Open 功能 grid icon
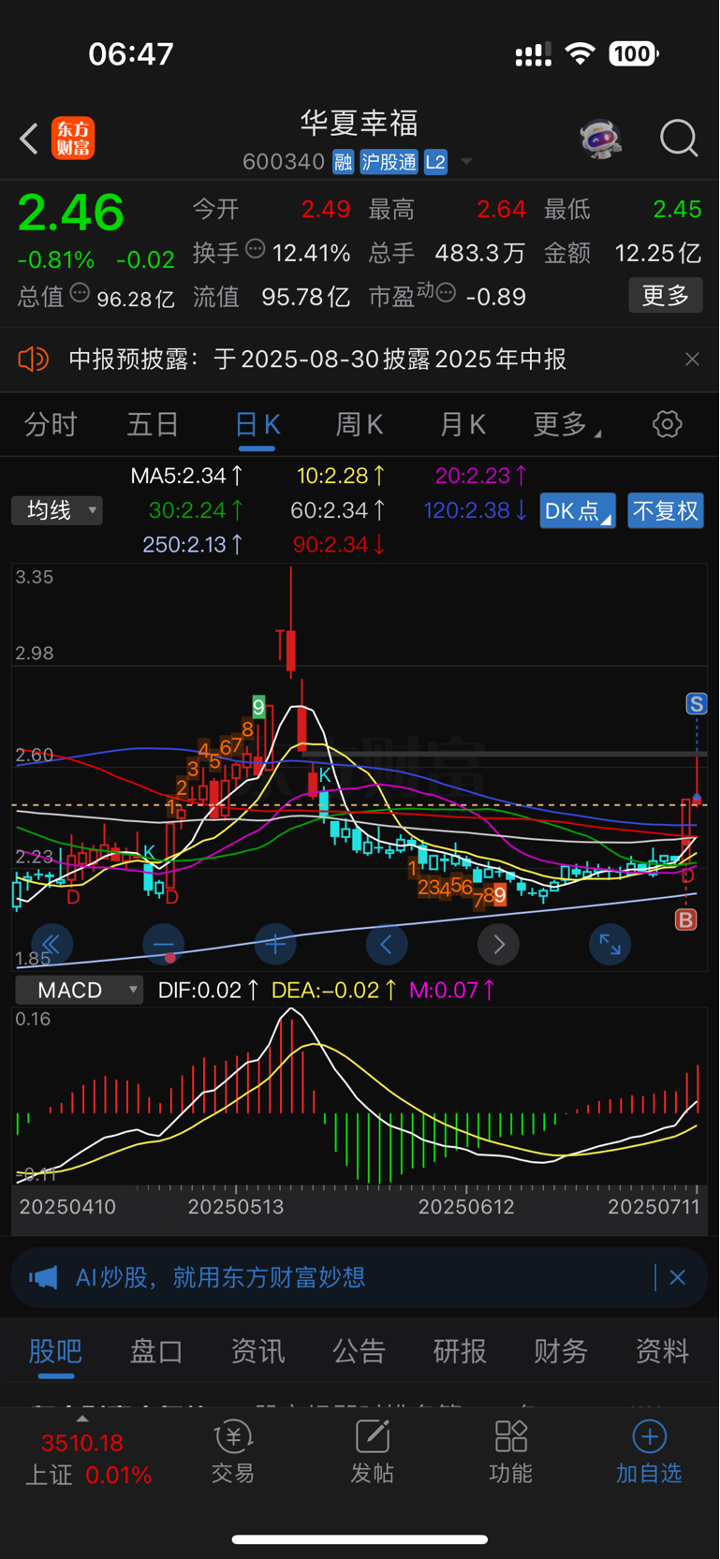 click(x=510, y=1452)
